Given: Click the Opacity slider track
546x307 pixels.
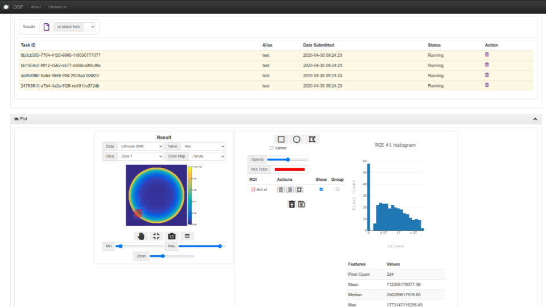Looking at the screenshot, I should click(287, 160).
